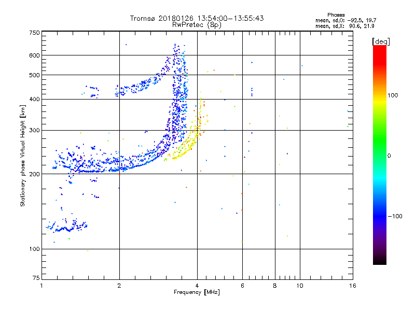Viewport: 415px width, 311px height.
Task: Click the y-axis tick value "300"
Action: point(35,130)
